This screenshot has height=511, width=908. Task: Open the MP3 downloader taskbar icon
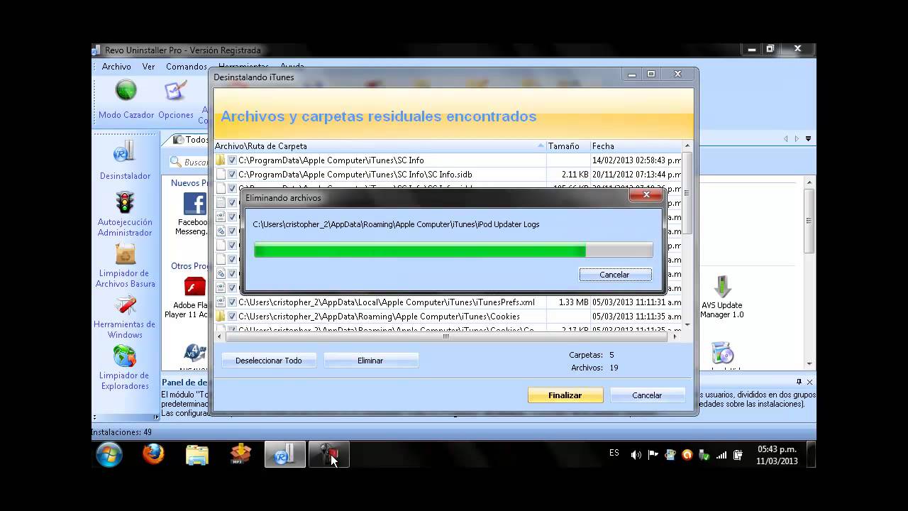(x=241, y=454)
